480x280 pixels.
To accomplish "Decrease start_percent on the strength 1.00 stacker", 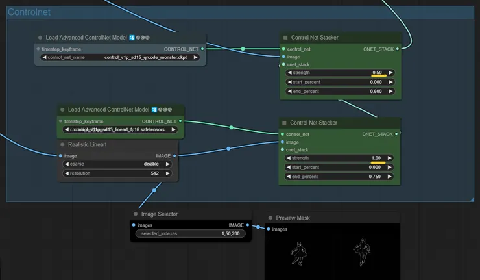I will (x=289, y=167).
